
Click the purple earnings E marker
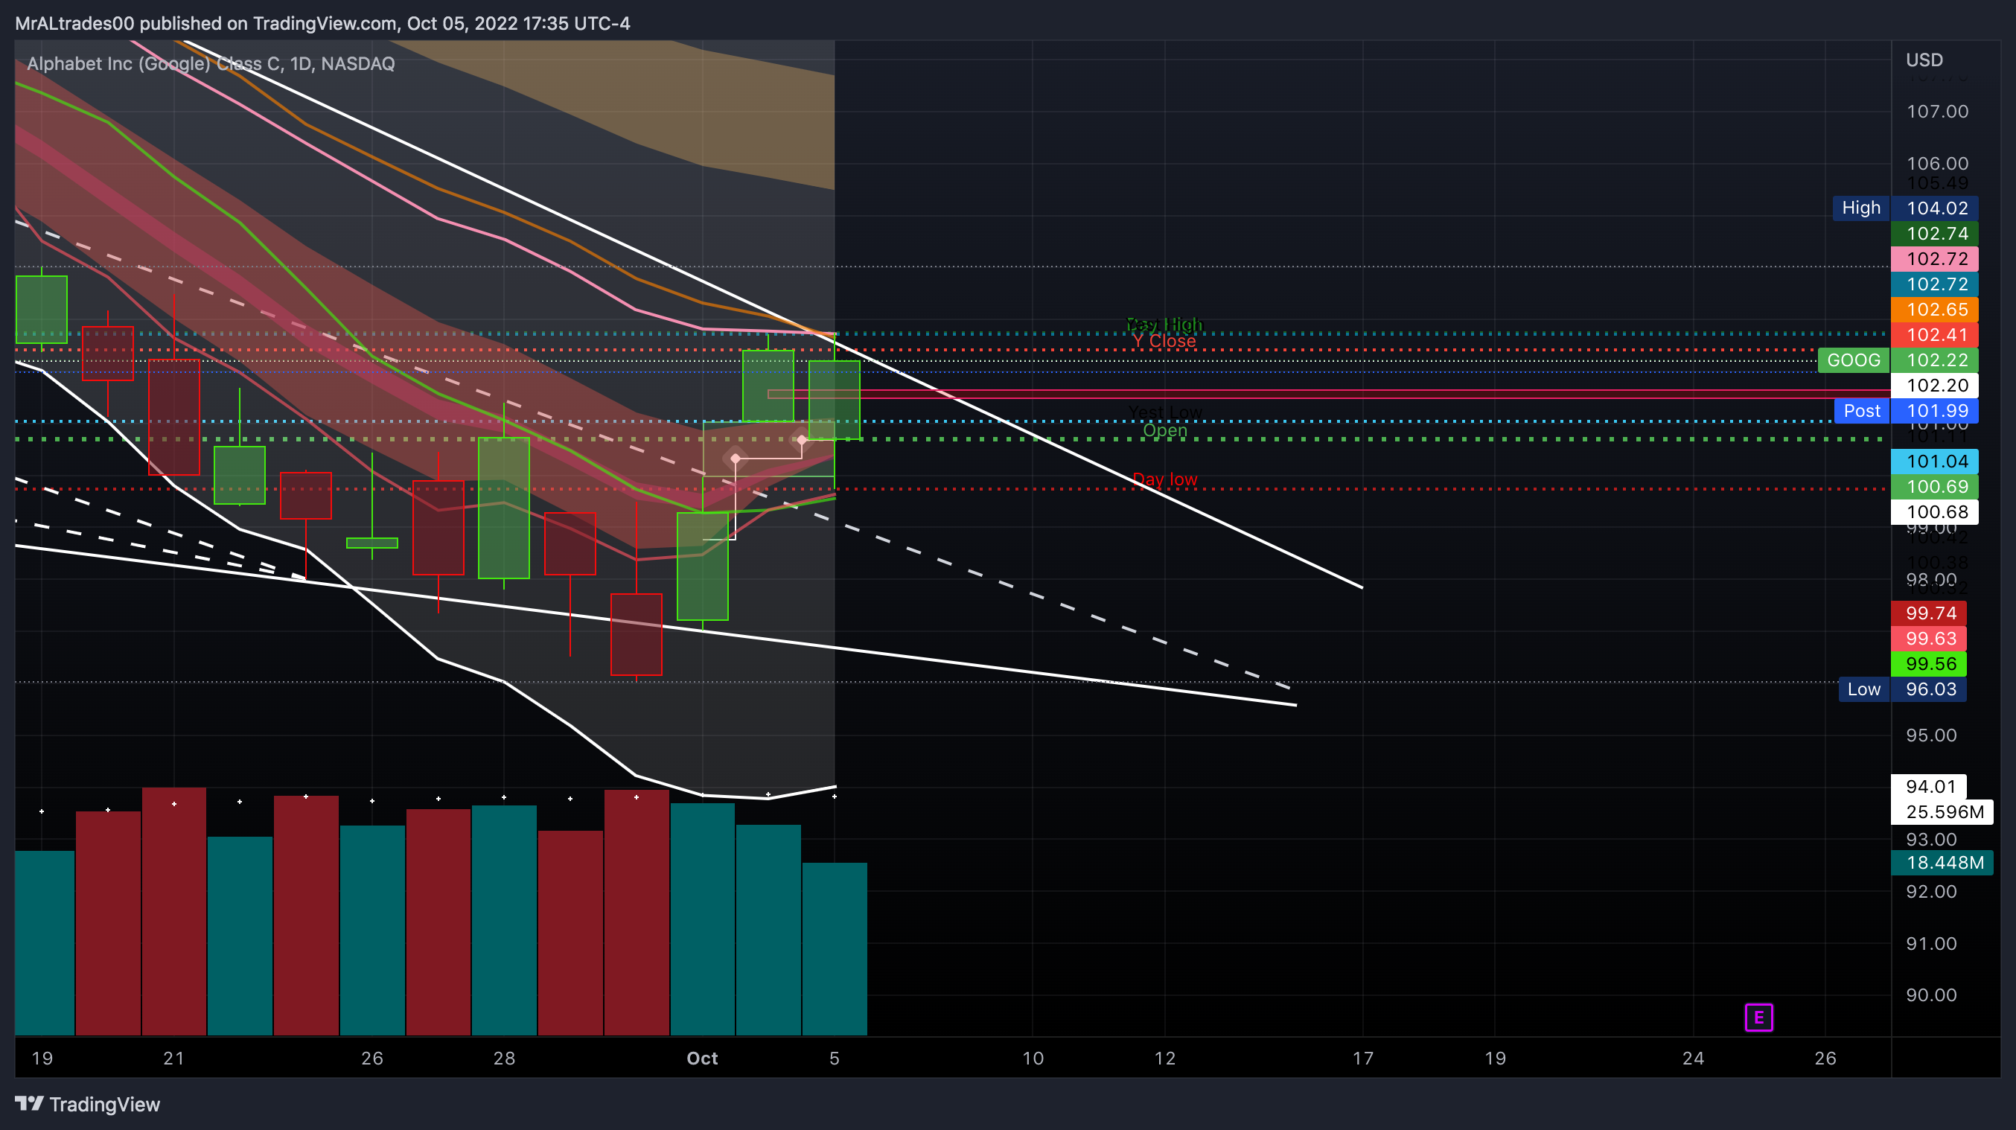coord(1758,1018)
